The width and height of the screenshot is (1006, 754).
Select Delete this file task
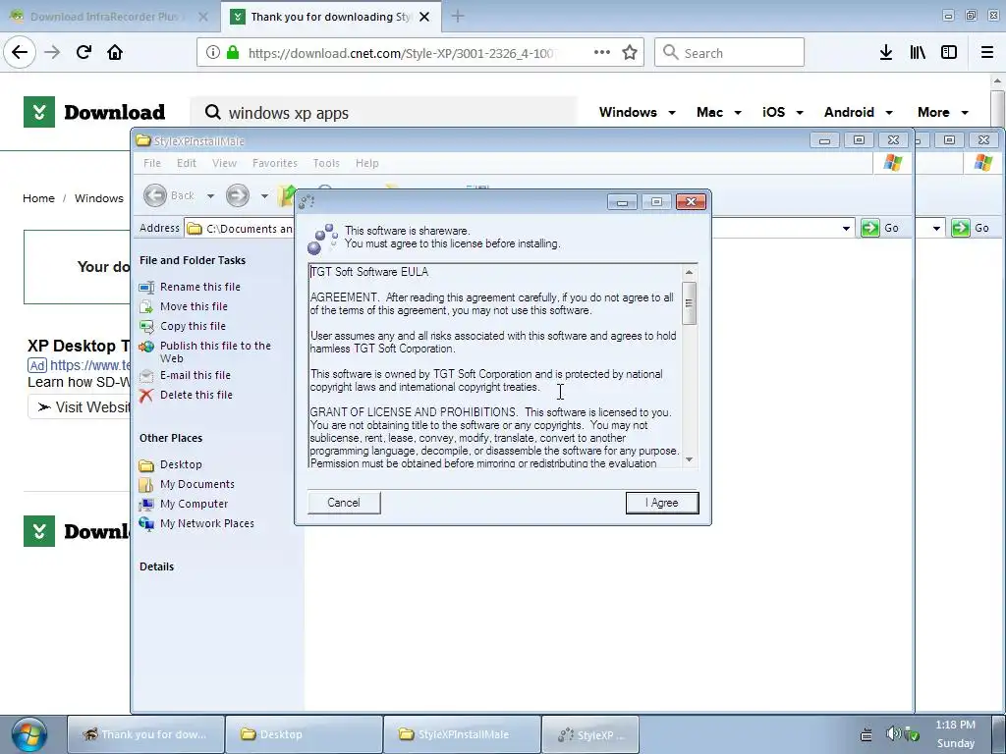point(196,395)
